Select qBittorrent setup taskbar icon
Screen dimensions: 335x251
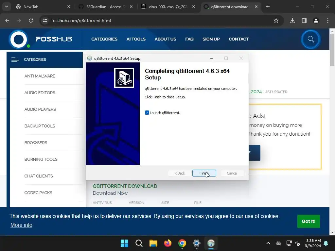coord(211,243)
